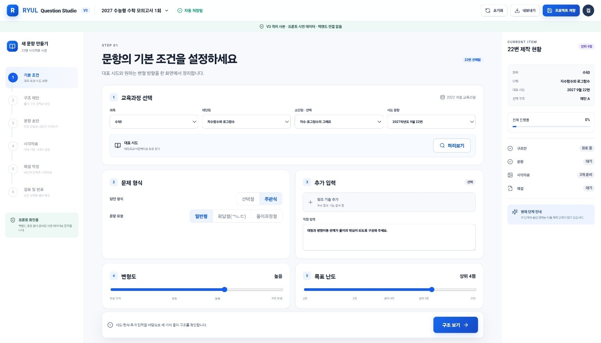This screenshot has width=601, height=343.
Task: Go to step 3 문항 초안
Action: (x=42, y=123)
